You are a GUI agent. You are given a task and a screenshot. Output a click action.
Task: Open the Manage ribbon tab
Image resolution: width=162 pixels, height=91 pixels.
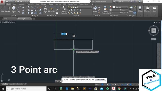(x=44, y=4)
